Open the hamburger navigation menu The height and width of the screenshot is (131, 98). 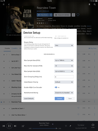tap(4, 4)
